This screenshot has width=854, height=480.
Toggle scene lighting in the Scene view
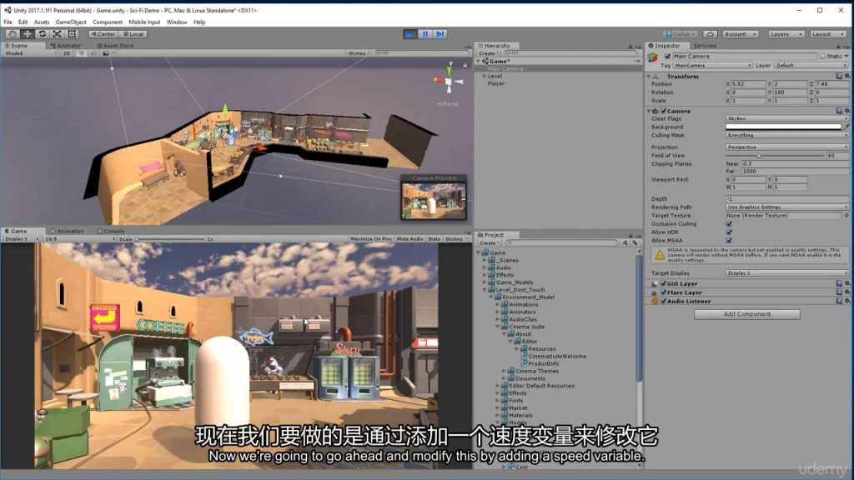click(x=82, y=53)
